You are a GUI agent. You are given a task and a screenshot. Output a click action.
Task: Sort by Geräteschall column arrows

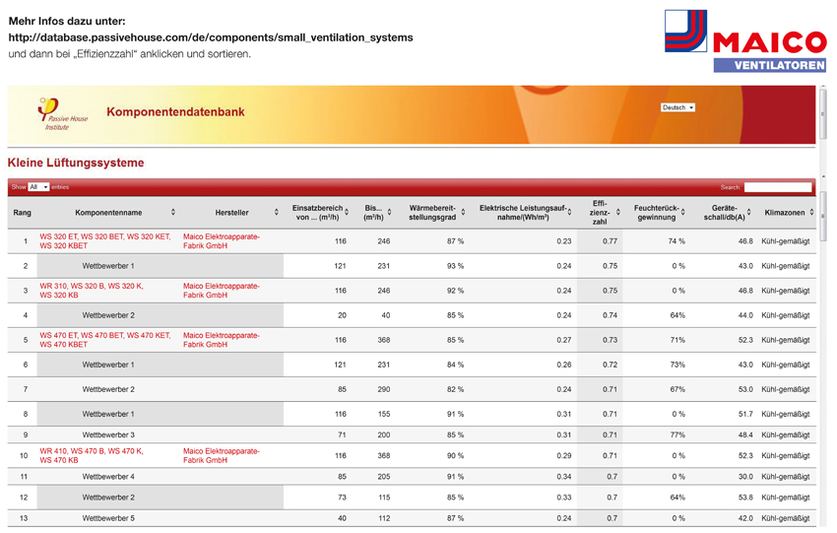(749, 212)
